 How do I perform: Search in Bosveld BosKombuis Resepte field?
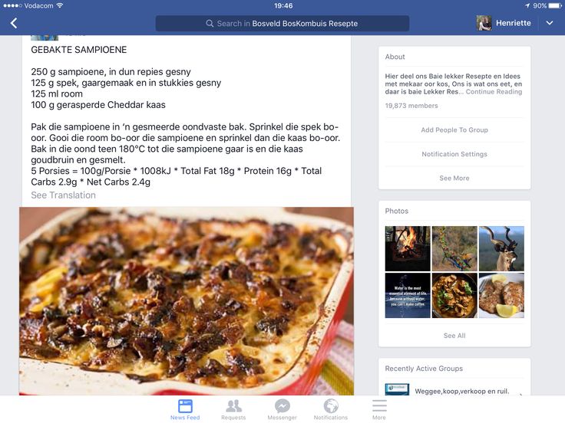(x=282, y=24)
